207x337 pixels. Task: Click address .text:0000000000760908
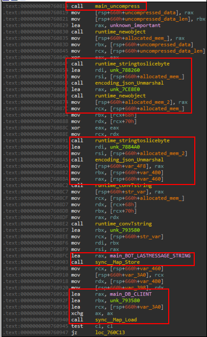[36, 269]
